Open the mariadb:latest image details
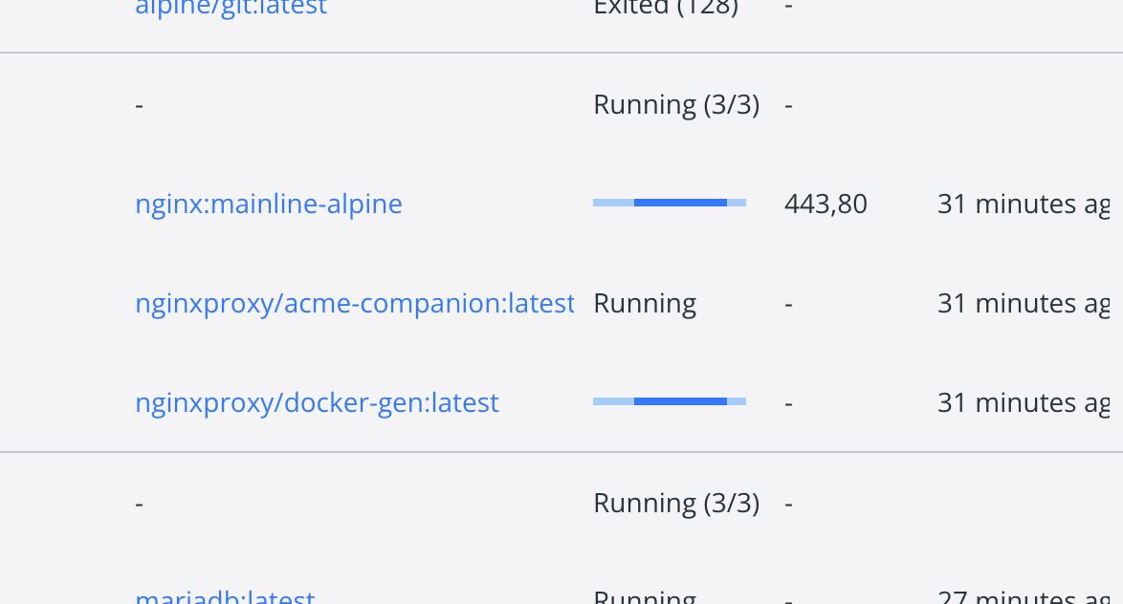Image resolution: width=1123 pixels, height=604 pixels. point(224,597)
